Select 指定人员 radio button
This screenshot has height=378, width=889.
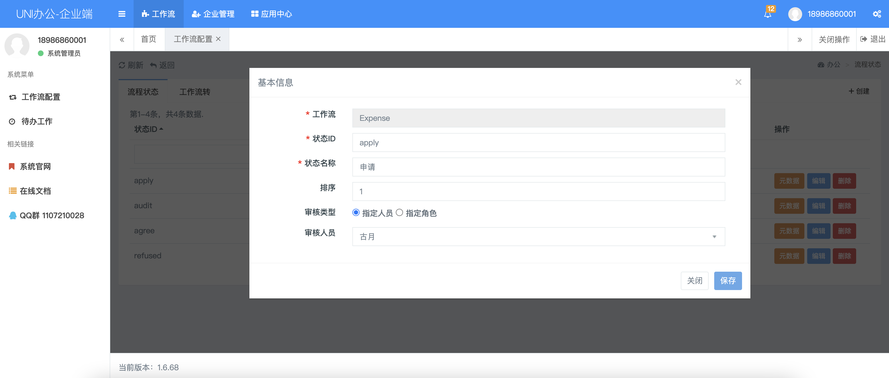point(356,213)
